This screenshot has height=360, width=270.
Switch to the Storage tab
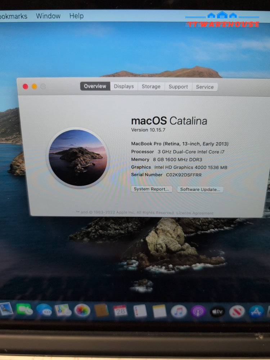pos(151,86)
